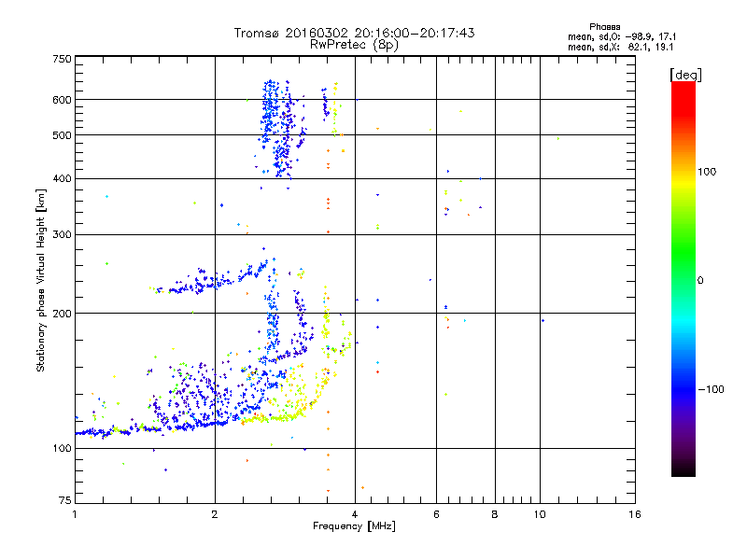Click the 'mean, sd,O: -98.9, 17.1' line
Screen dimensions: 747x560
tap(622, 36)
